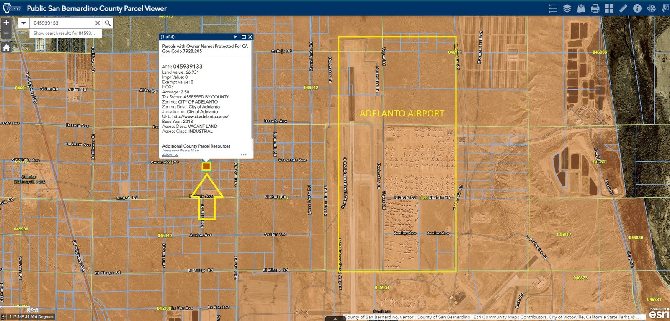Click 'Assess Class: INDUSTRIAL' in popup

(187, 131)
